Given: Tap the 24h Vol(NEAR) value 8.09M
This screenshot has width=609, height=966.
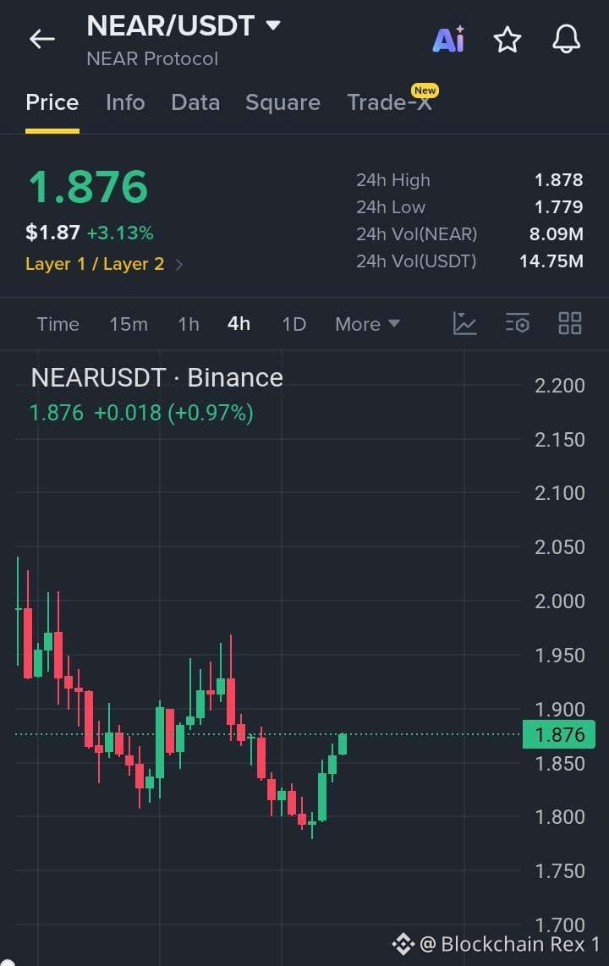Looking at the screenshot, I should tap(556, 234).
